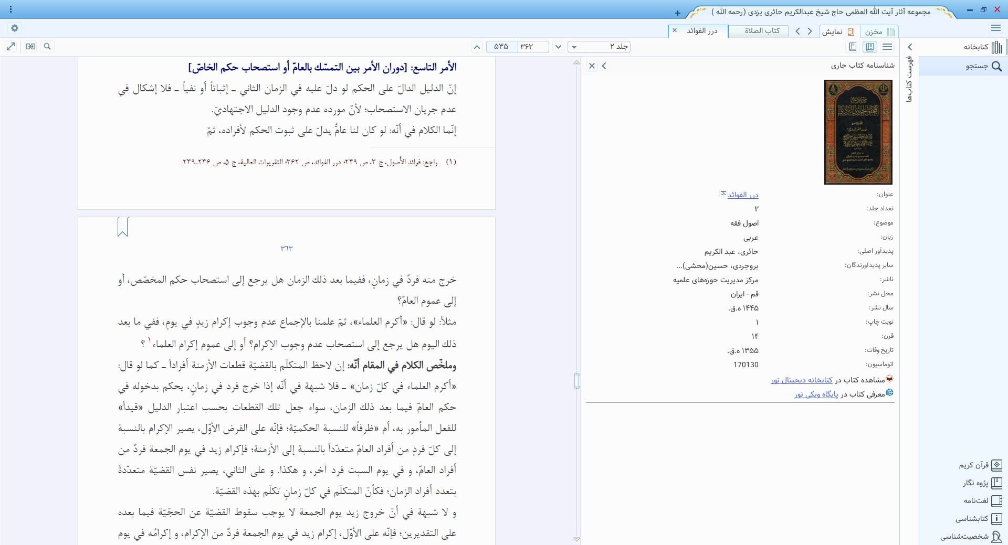1008x545 pixels.
Task: Open the in-book search magnifier
Action: (47, 47)
